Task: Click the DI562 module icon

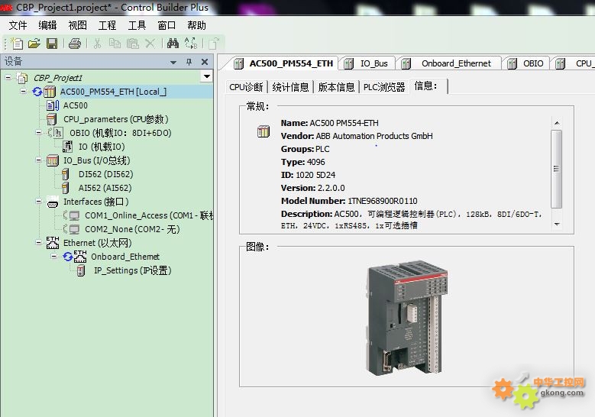Action: 65,174
